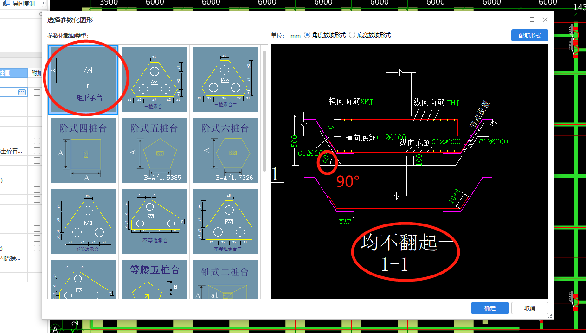This screenshot has height=333, width=586.
Task: Click the 附加 column header
Action: tap(36, 73)
